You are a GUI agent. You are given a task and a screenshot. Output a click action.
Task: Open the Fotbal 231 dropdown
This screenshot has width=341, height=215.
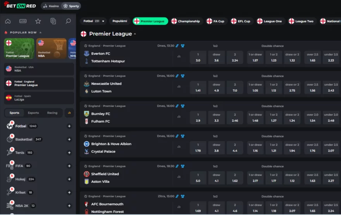[94, 21]
